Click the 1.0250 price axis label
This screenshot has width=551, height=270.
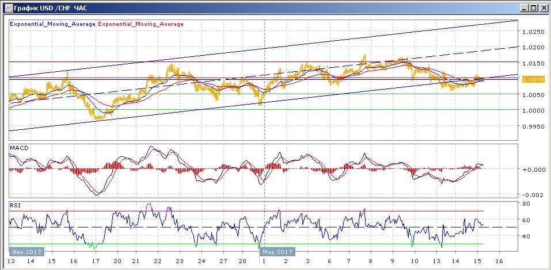(x=533, y=32)
